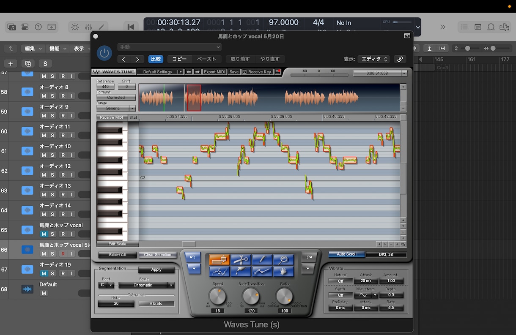
Task: Open the 手動 preset dropdown
Action: (170, 47)
